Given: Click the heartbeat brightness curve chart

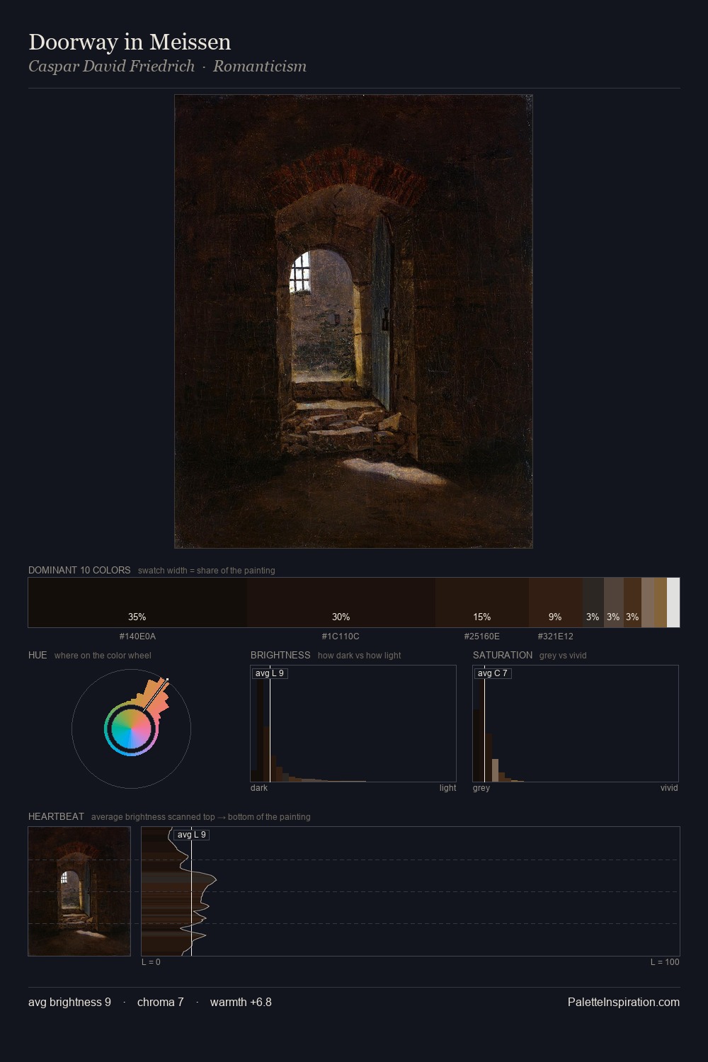Looking at the screenshot, I should [411, 891].
